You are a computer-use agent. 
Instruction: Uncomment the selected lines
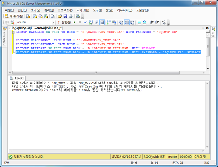[144, 22]
